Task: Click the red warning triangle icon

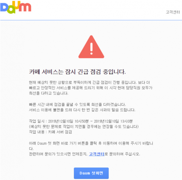Action: pos(91,47)
